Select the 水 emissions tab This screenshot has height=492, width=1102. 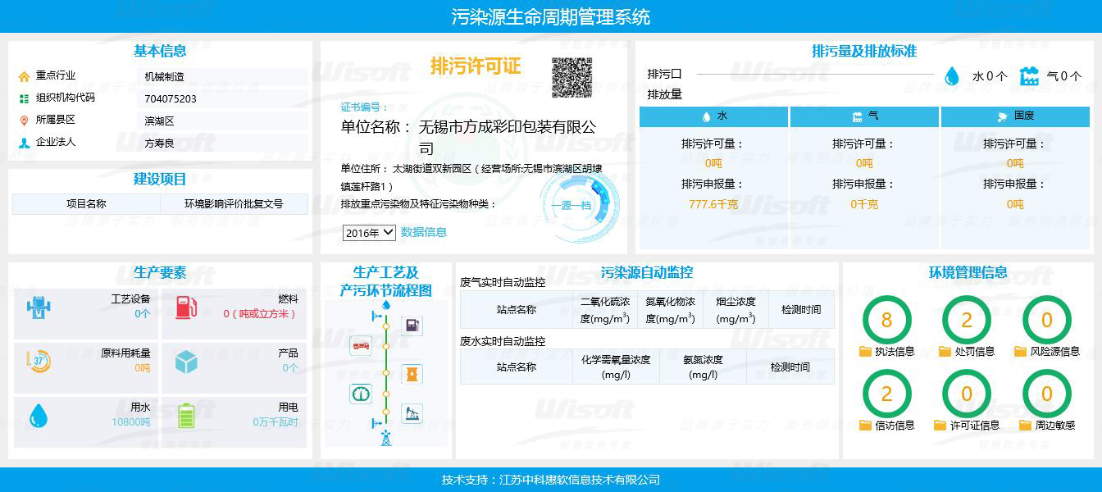click(713, 116)
